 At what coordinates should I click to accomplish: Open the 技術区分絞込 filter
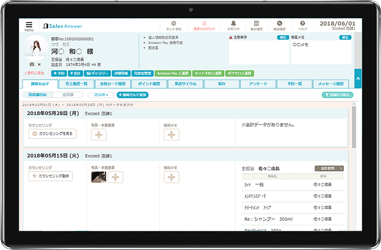point(337,94)
